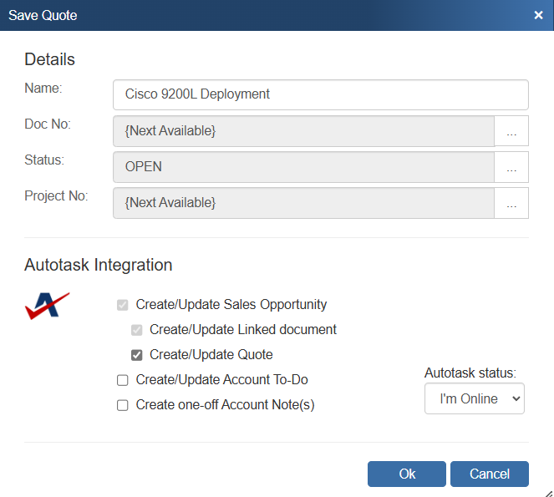Viewport: 554px width, 497px height.
Task: Open Doc No browse ellipsis button
Action: pos(511,131)
